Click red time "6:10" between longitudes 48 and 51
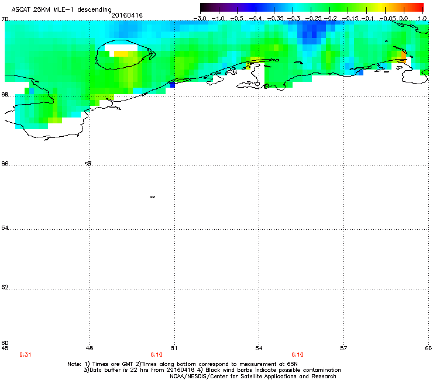This screenshot has width=433, height=380. [x=156, y=355]
